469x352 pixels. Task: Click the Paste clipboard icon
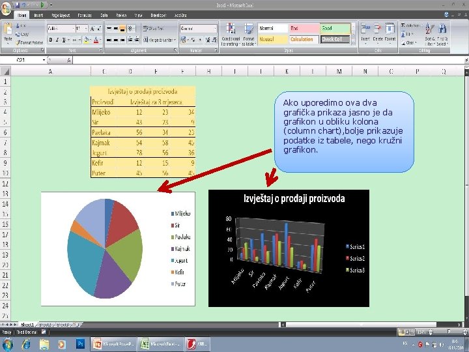coord(8,29)
